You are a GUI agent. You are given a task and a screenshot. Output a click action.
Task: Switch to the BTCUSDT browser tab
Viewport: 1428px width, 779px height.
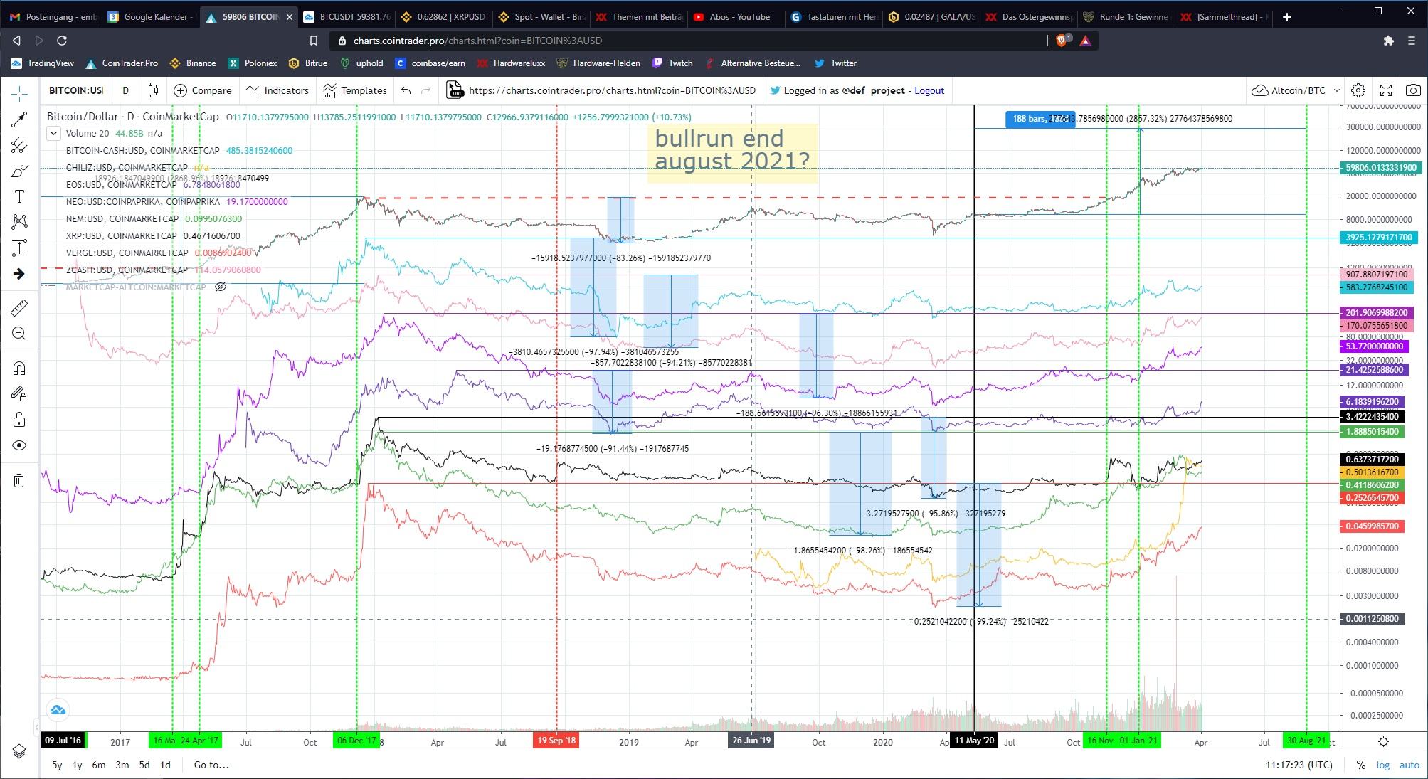(x=348, y=16)
